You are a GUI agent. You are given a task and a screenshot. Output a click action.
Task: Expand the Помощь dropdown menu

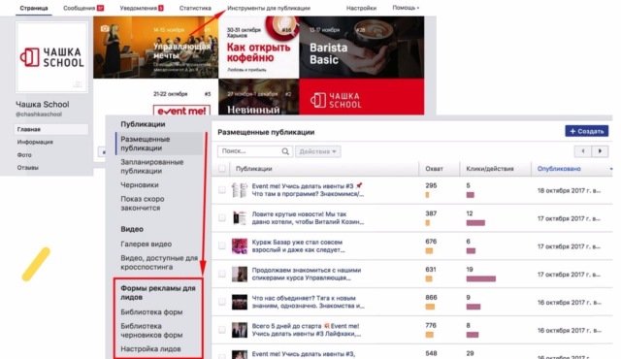click(406, 8)
